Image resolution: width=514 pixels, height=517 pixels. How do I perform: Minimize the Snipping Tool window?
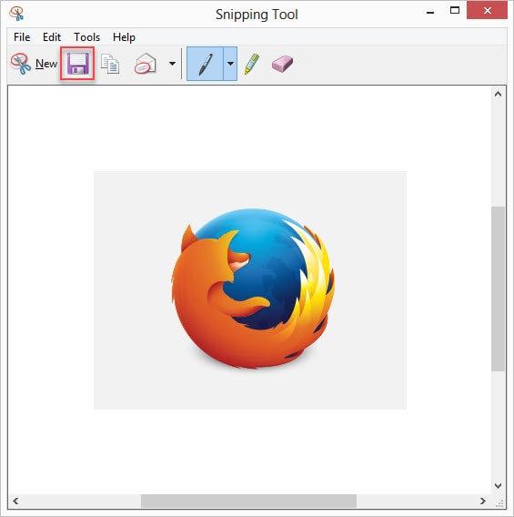[x=430, y=13]
